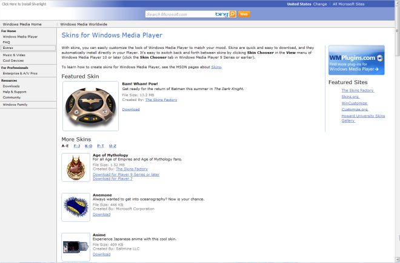Image resolution: width=400 pixels, height=263 pixels.
Task: Open the Windows Media Worldwide tab
Action: pyautogui.click(x=84, y=24)
